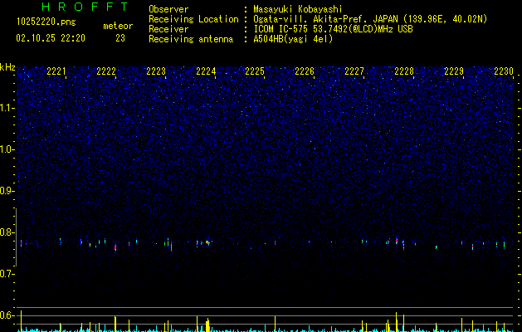Image resolution: width=522 pixels, height=332 pixels.
Task: Click the 0.9 kHz axis label
Action: (7, 191)
